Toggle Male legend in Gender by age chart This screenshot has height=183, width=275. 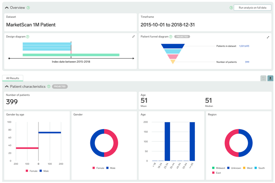click(x=44, y=171)
